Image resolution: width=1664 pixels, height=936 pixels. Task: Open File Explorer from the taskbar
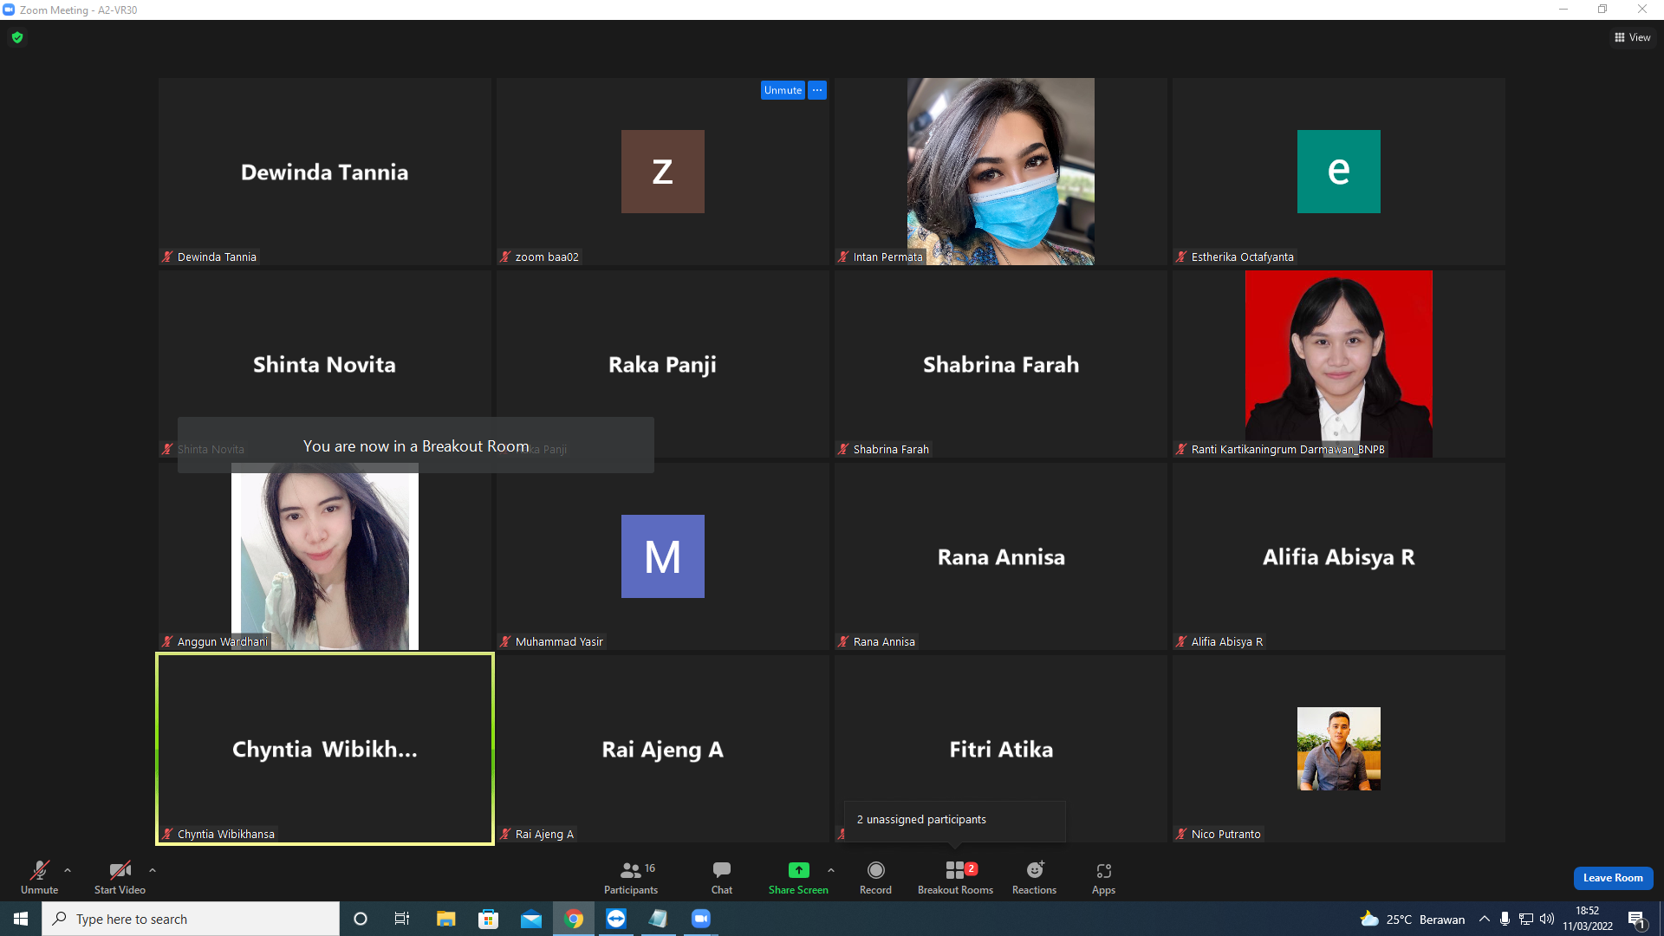coord(445,919)
